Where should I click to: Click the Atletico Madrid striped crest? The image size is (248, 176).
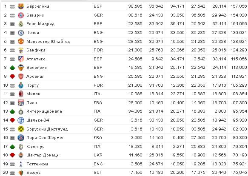[x=21, y=59]
